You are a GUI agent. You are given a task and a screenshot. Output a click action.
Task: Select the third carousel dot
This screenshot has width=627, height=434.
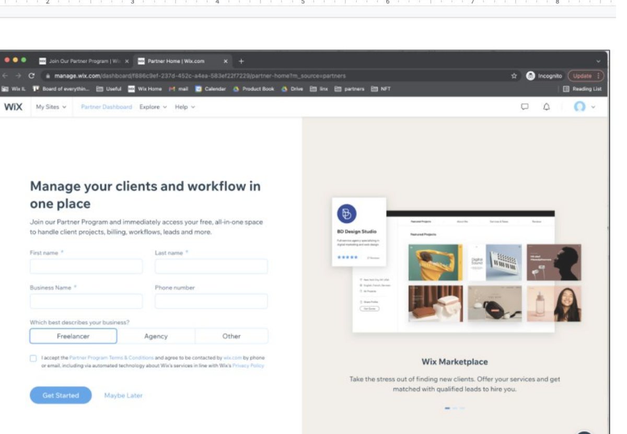click(462, 408)
